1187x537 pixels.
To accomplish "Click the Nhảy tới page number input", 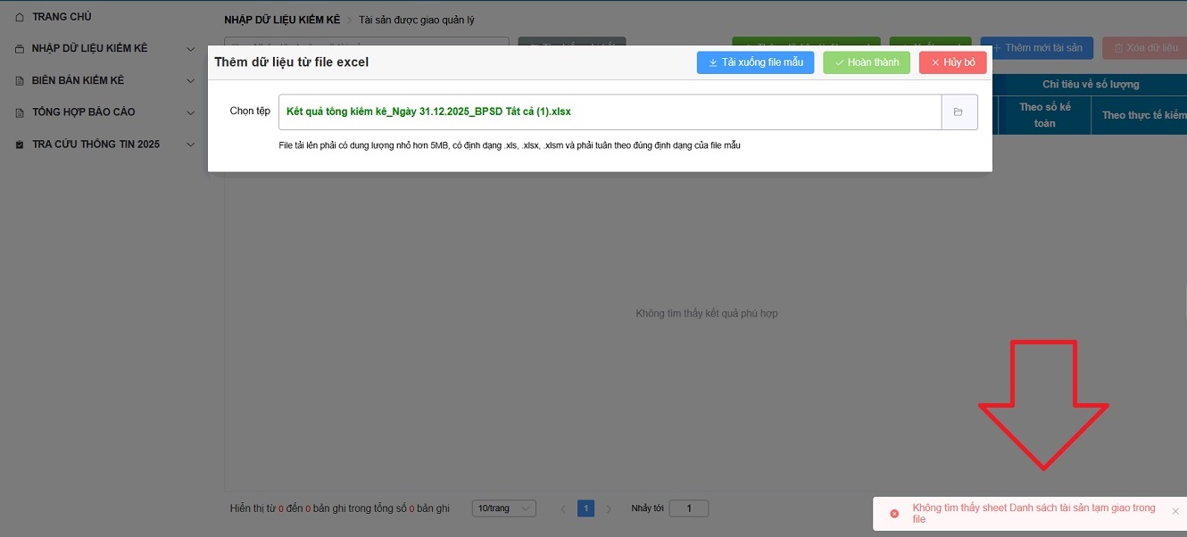I will (688, 508).
